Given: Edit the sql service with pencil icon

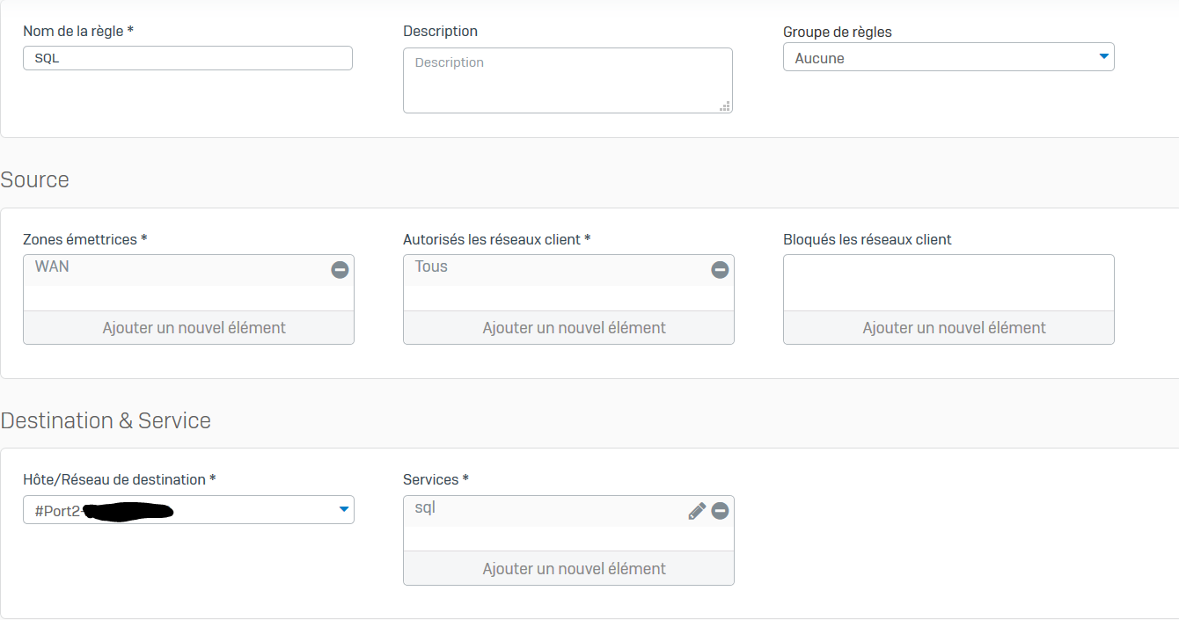Looking at the screenshot, I should click(x=697, y=511).
